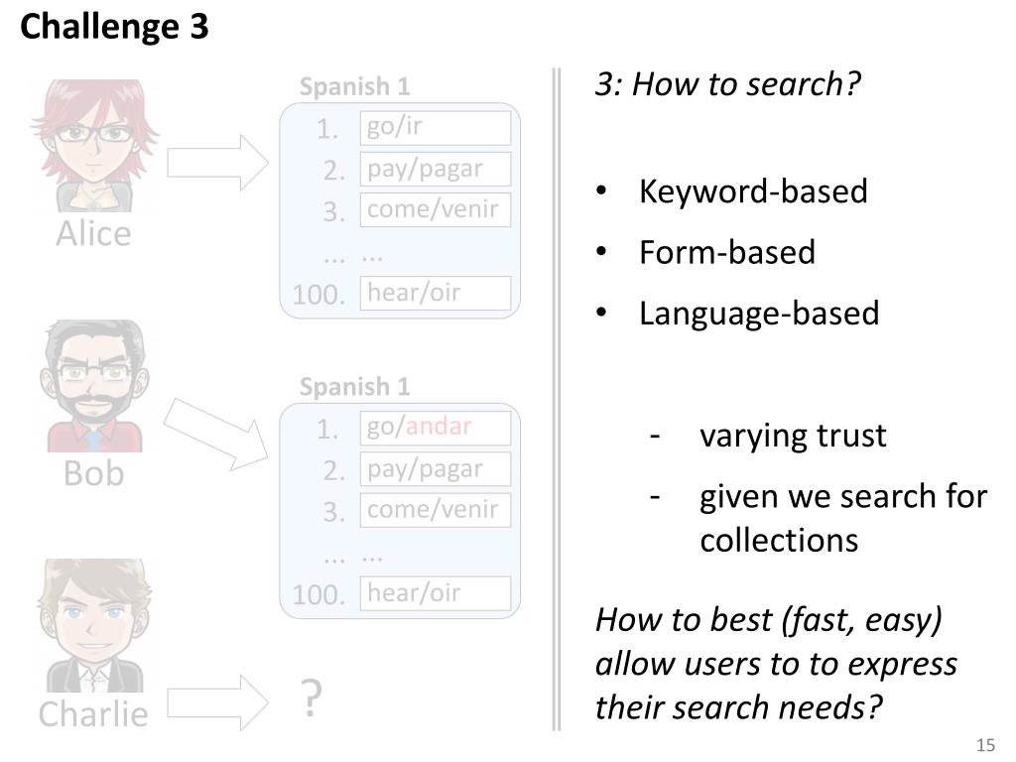This screenshot has height=762, width=1016.
Task: Select come/venir entry in Bob's list
Action: coord(436,510)
